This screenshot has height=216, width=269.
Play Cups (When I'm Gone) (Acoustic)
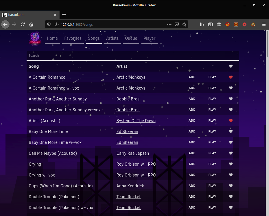[x=212, y=186]
